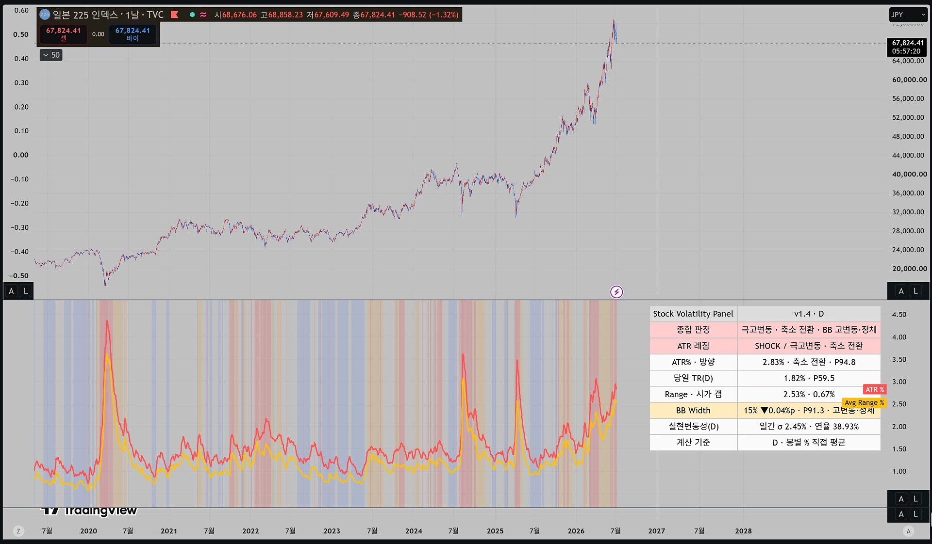Click the yellow Avg Range % series label
Screen dimensions: 932x544
point(864,402)
